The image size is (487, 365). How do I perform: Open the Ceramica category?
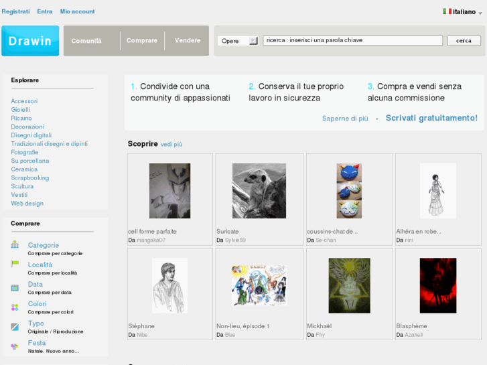24,169
